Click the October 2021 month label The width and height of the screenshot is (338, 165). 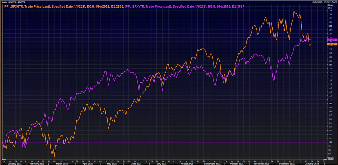click(x=237, y=164)
